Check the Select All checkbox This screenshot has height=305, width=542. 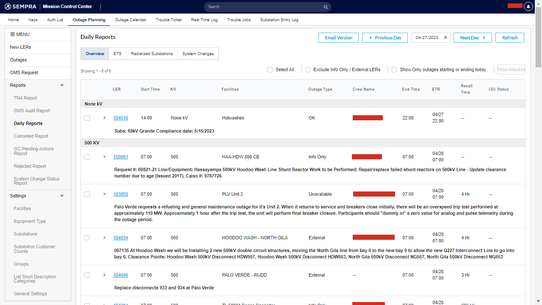pos(270,69)
